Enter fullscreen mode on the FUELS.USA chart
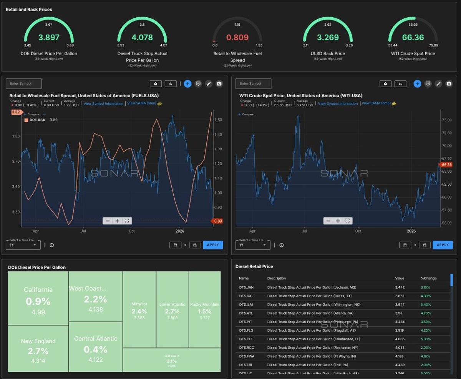The width and height of the screenshot is (461, 379). click(127, 221)
